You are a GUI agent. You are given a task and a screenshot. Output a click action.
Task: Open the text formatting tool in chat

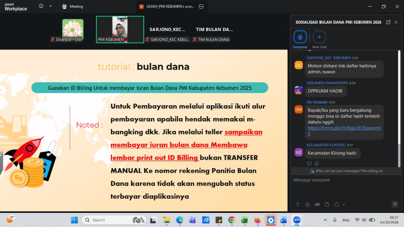click(298, 204)
